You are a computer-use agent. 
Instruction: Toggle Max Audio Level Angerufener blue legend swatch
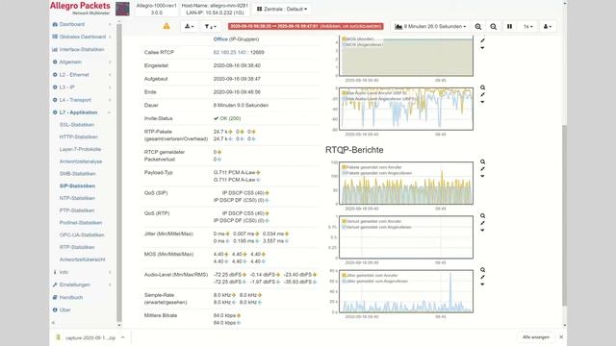[345, 99]
